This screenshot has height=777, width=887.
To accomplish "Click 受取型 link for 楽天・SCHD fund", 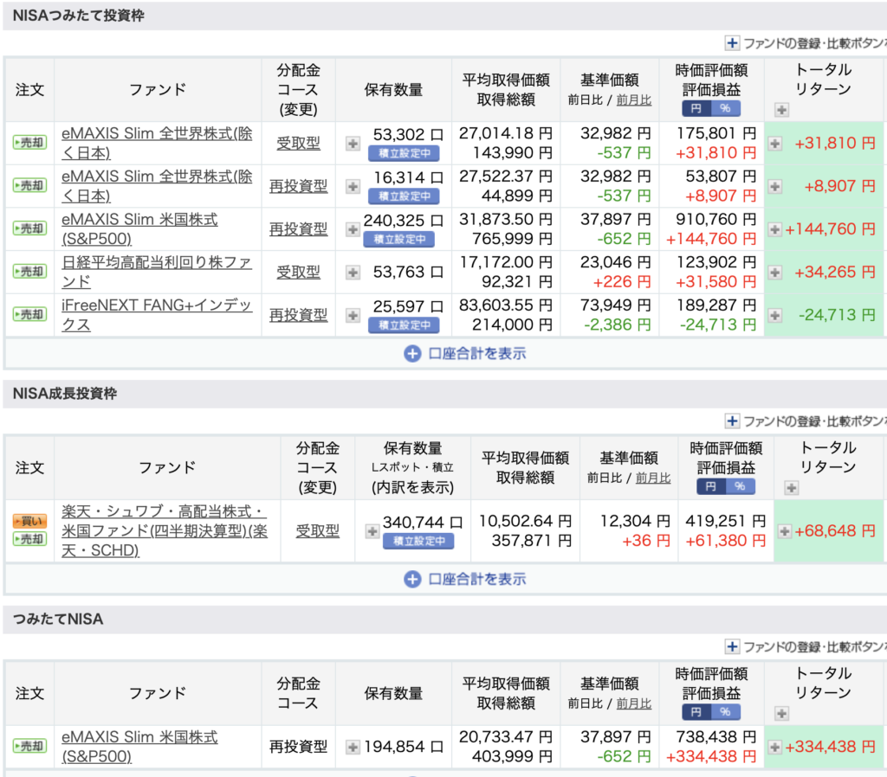I will click(318, 531).
